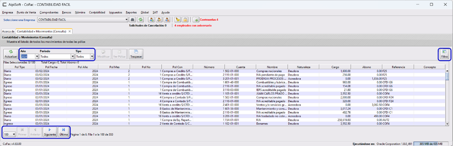Sort by the Naturaleza column header

[303, 66]
